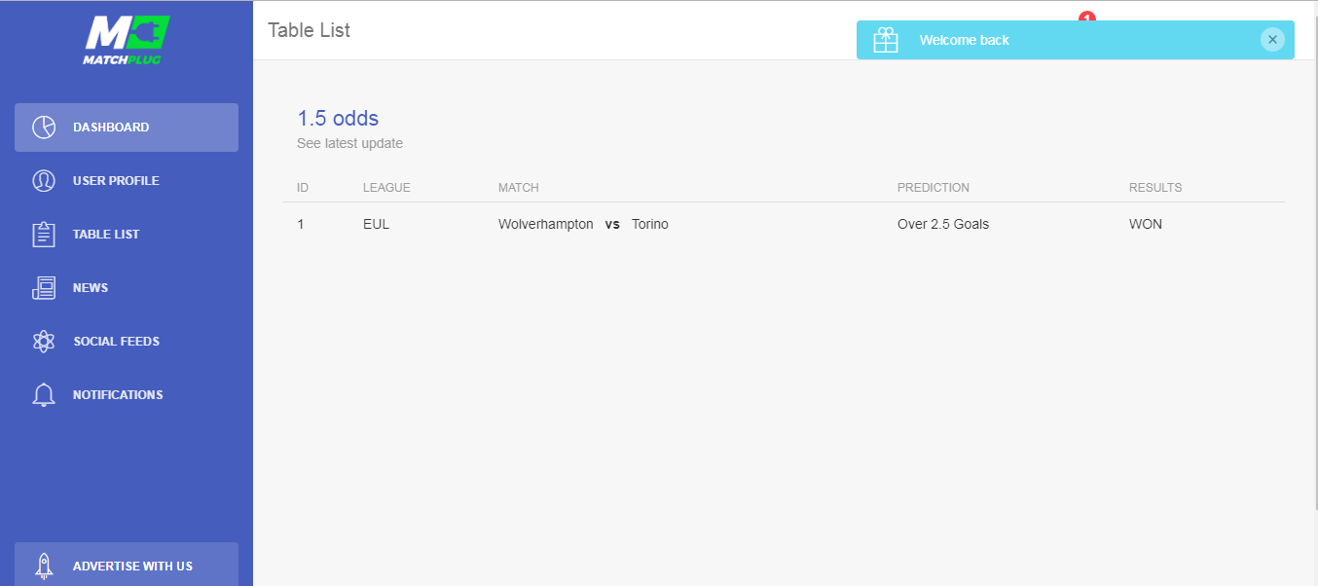Screen dimensions: 1318x586
Task: Click the Table List page title
Action: pos(309,30)
